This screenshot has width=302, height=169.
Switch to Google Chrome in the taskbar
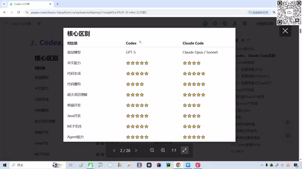tap(178, 165)
